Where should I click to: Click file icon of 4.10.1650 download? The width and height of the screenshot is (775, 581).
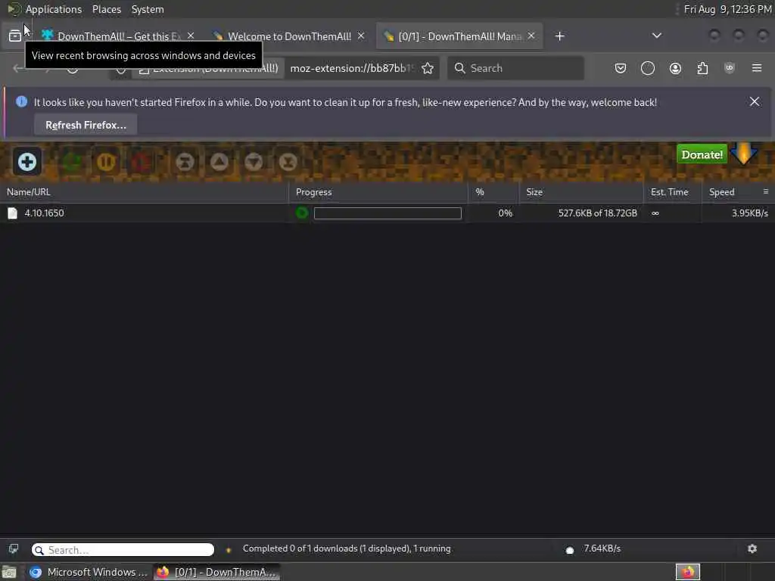[x=12, y=213]
